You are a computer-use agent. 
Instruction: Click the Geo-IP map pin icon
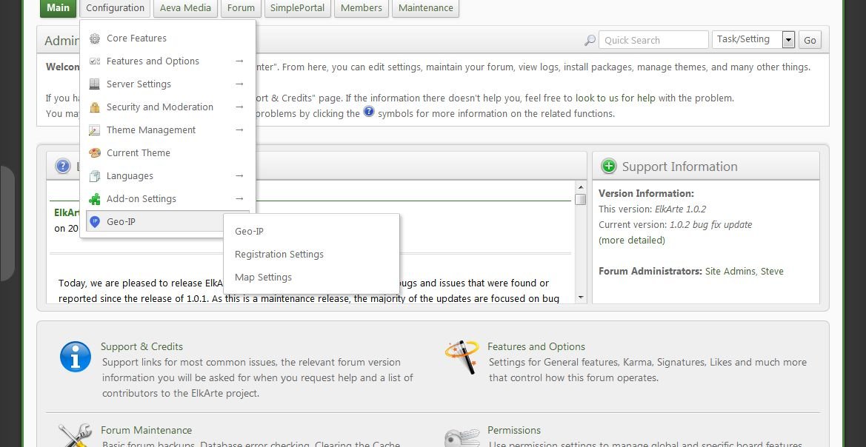95,222
